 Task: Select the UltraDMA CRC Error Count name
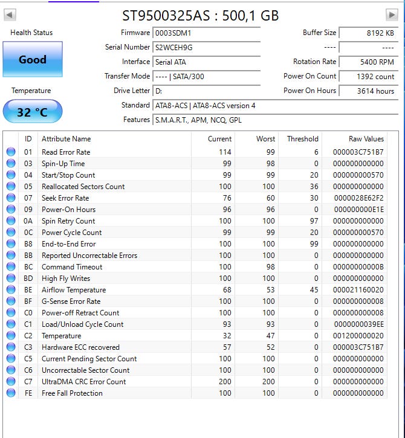click(x=84, y=382)
